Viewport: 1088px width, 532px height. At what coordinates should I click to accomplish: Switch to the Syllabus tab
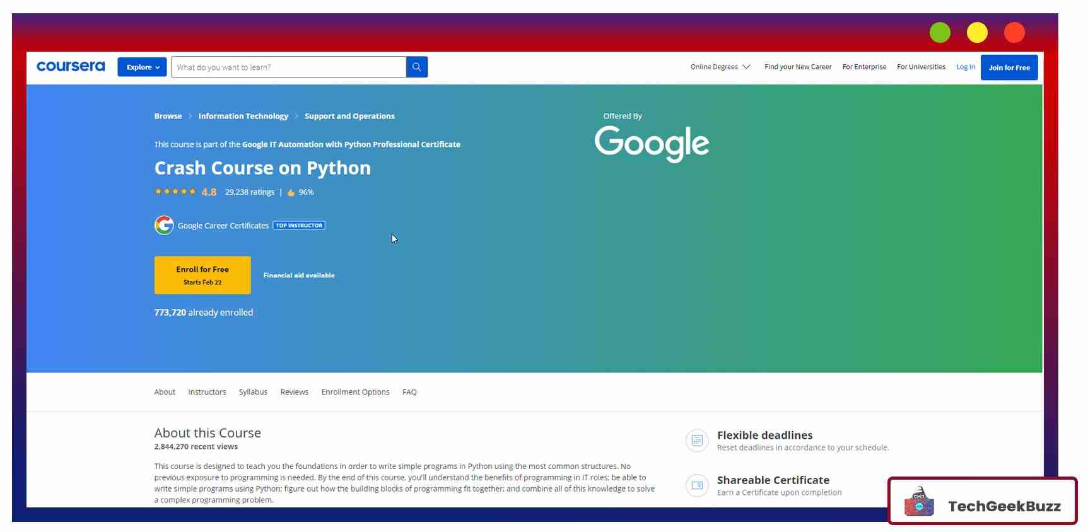[253, 392]
